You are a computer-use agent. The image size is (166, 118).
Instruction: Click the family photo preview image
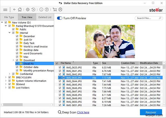(x=110, y=41)
